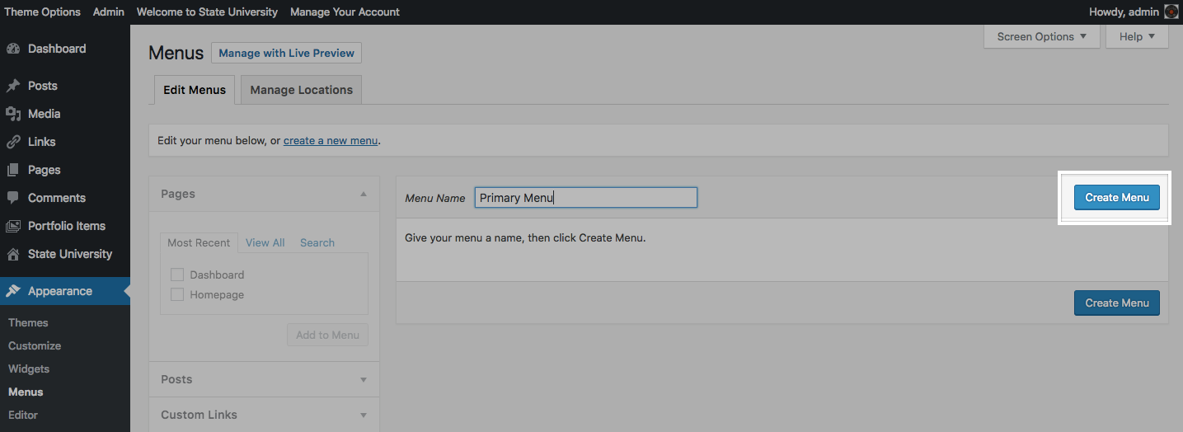This screenshot has width=1183, height=432.
Task: Click the Comments speech bubble icon
Action: (13, 198)
